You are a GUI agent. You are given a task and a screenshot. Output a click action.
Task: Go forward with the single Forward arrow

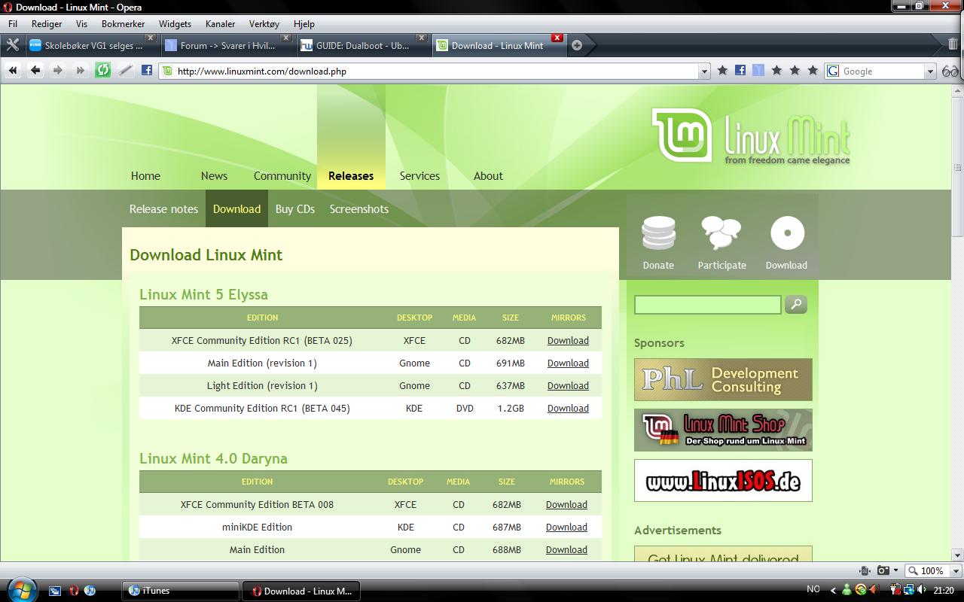(57, 70)
